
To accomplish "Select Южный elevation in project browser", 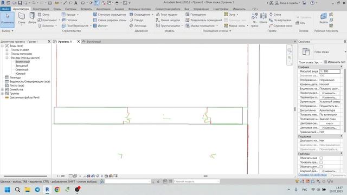I will [21, 74].
